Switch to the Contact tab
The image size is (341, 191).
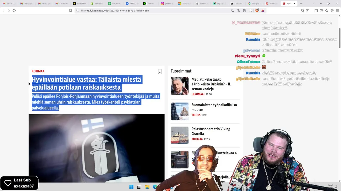coord(238,3)
